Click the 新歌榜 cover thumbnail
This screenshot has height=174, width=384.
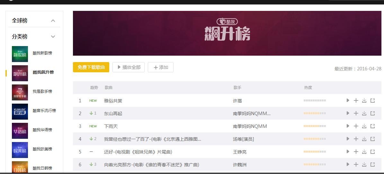point(20,54)
